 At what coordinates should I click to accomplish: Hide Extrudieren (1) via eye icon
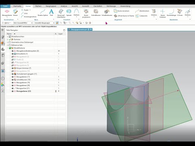pos(13,54)
